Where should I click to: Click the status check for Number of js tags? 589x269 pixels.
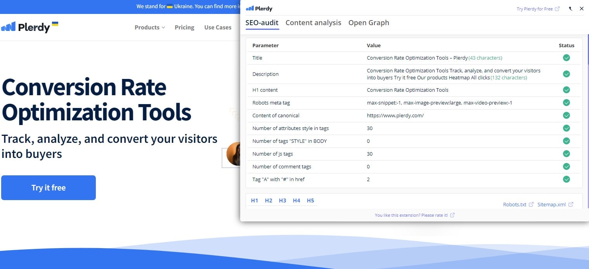click(x=566, y=154)
